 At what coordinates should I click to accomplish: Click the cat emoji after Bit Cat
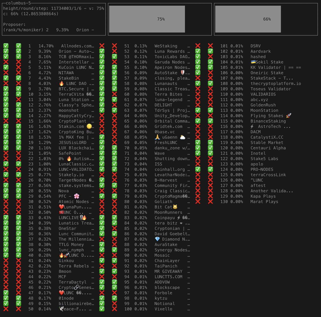[x=175, y=207]
